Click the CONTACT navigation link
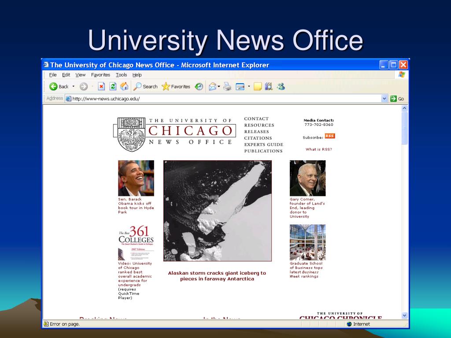The width and height of the screenshot is (451, 338). point(257,119)
